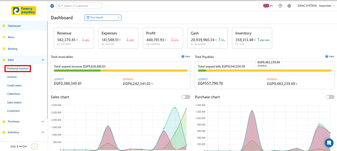The width and height of the screenshot is (337, 151).
Task: Click the UK flag language icon
Action: (x=266, y=6)
